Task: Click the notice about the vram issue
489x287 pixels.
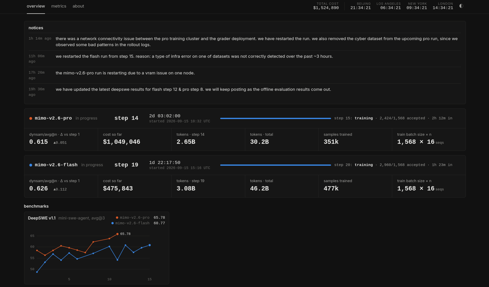Action: pyautogui.click(x=245, y=75)
